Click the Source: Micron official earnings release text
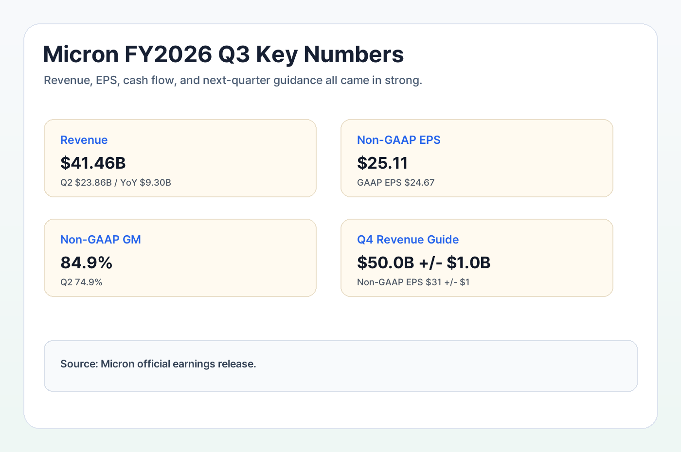Image resolution: width=681 pixels, height=452 pixels. (158, 364)
